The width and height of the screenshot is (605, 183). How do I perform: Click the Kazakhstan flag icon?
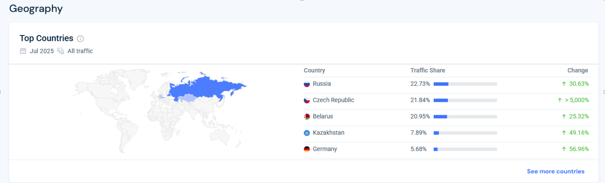(x=307, y=133)
